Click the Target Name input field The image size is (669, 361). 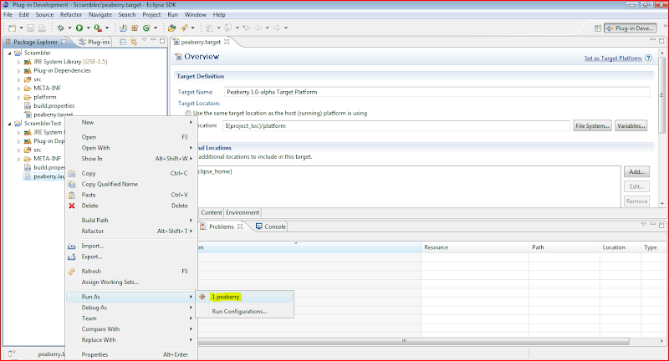click(437, 92)
